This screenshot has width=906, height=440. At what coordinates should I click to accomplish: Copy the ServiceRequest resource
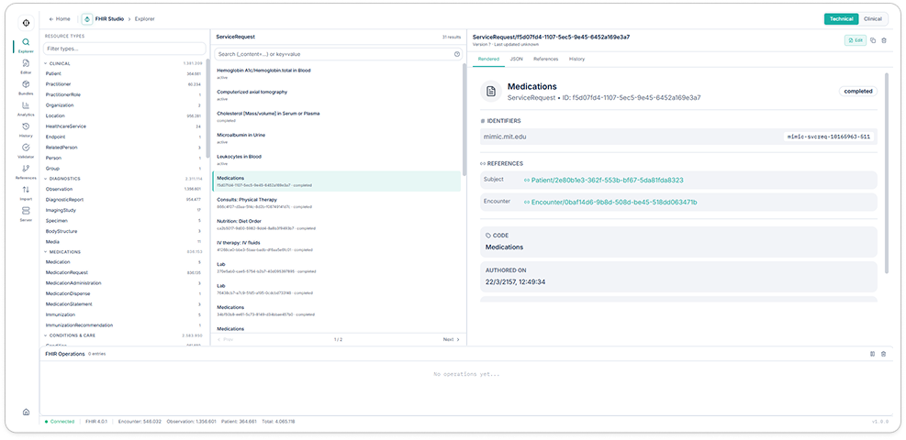[x=872, y=40]
